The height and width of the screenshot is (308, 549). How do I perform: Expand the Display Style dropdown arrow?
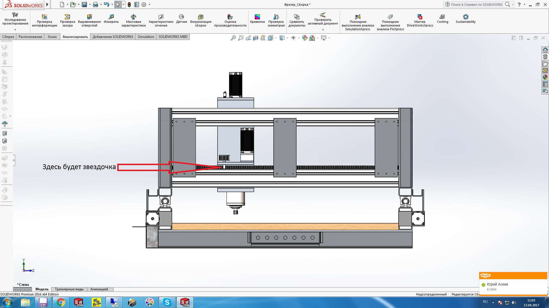288,38
